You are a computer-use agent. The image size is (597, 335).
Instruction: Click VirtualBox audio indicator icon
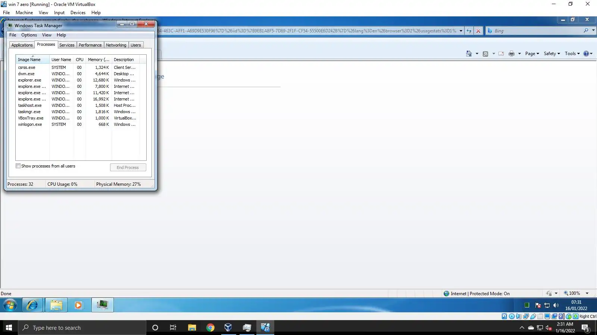519,316
